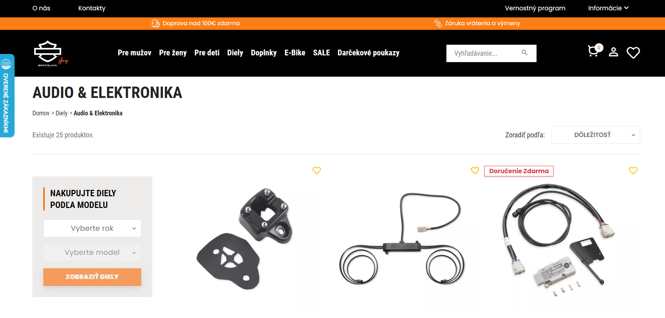Click the Zobraziť diely button
Image resolution: width=665 pixels, height=318 pixels.
pyautogui.click(x=92, y=277)
